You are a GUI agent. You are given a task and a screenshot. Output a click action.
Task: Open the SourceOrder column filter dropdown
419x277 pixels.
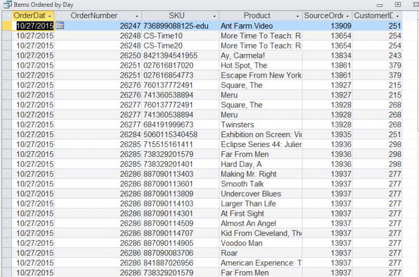pyautogui.click(x=347, y=16)
